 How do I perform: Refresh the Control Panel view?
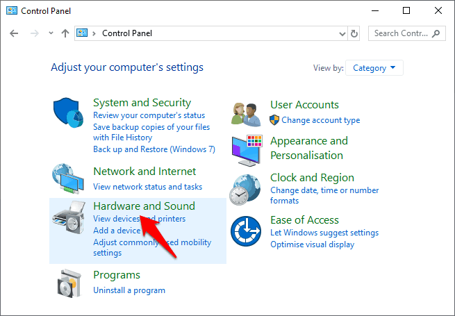[354, 33]
